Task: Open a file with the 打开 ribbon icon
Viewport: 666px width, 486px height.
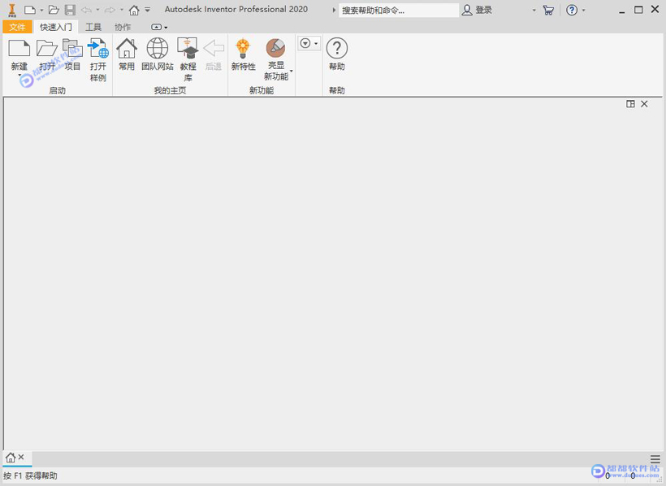Action: pyautogui.click(x=47, y=48)
